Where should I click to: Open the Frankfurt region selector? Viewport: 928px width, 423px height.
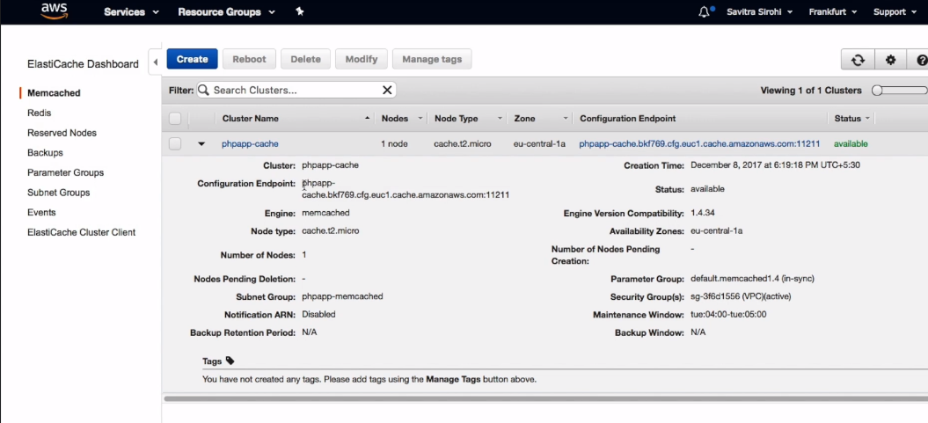pos(833,11)
